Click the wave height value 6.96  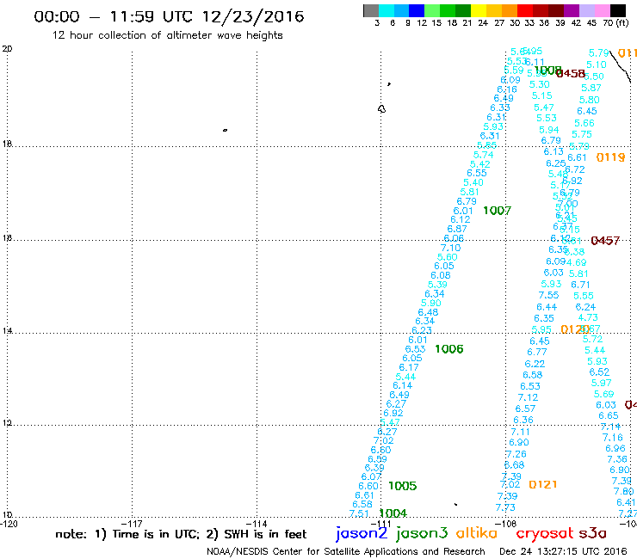(x=615, y=448)
